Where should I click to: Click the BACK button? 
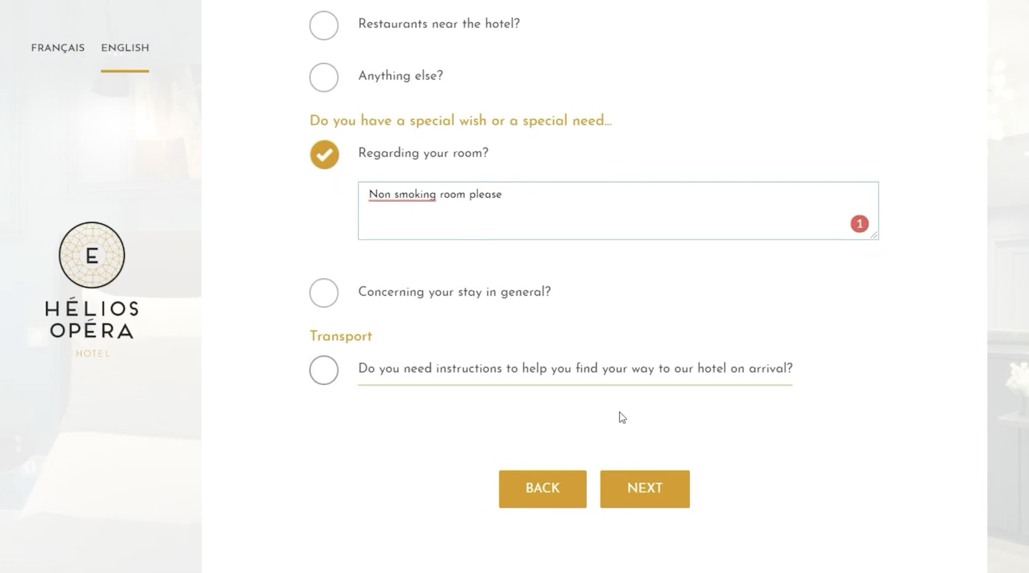(x=542, y=488)
